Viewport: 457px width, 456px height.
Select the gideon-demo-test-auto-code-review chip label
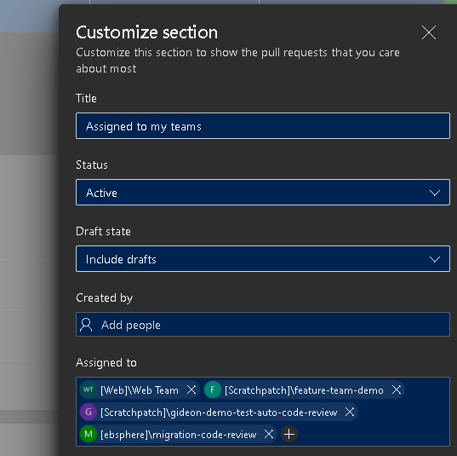pos(219,413)
